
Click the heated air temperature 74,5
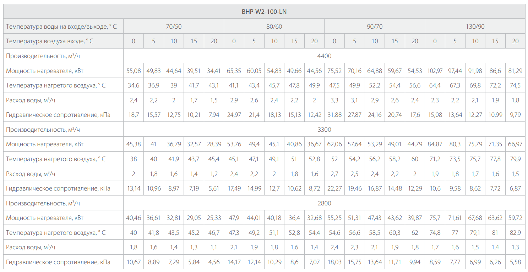[515, 85]
